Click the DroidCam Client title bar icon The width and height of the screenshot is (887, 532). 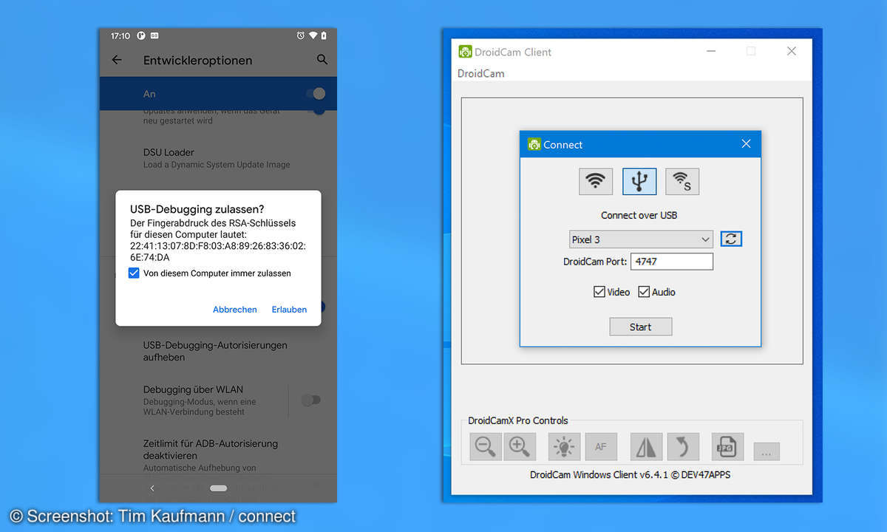465,52
